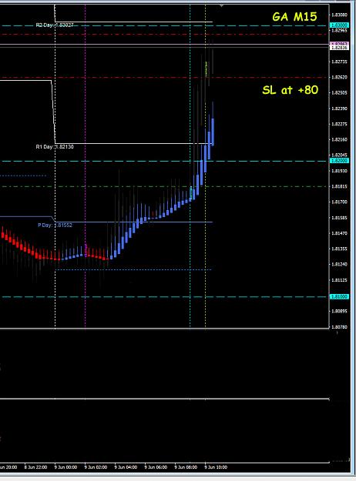Click the 1.80895 price axis value
Image resolution: width=356 pixels, height=481 pixels.
point(340,312)
